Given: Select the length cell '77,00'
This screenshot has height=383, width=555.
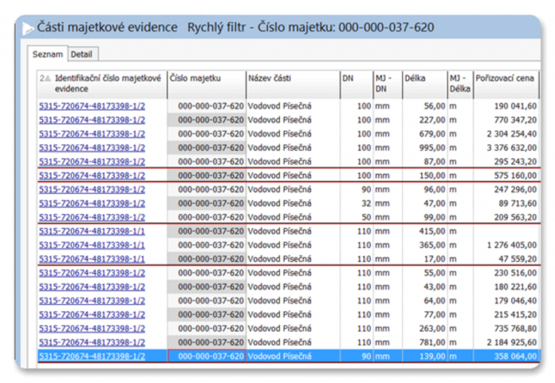Looking at the screenshot, I should [425, 314].
